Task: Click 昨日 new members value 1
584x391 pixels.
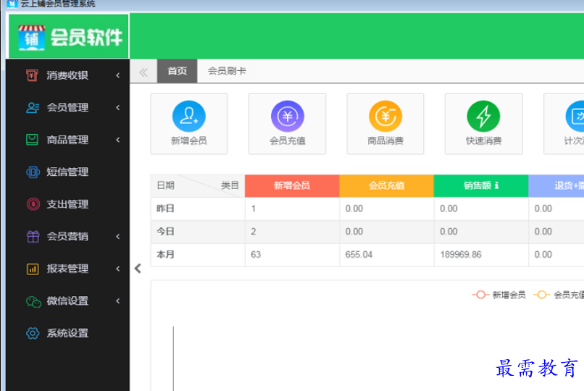Action: (x=254, y=209)
